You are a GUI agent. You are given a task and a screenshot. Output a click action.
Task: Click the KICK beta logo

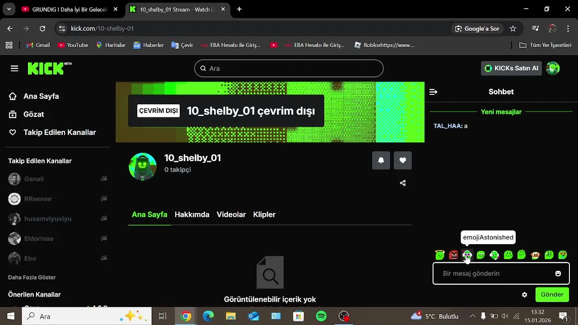pyautogui.click(x=50, y=68)
